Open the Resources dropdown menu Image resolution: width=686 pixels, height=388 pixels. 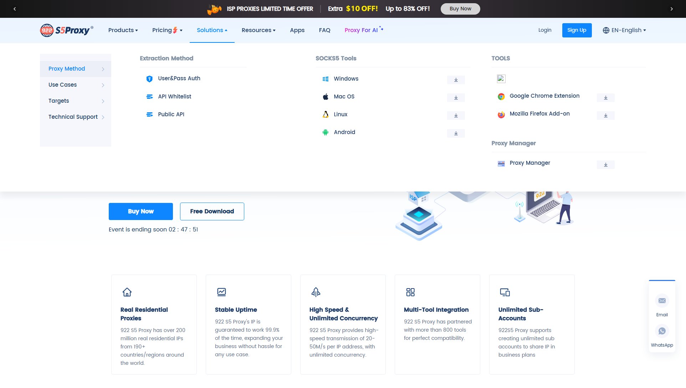pos(258,30)
